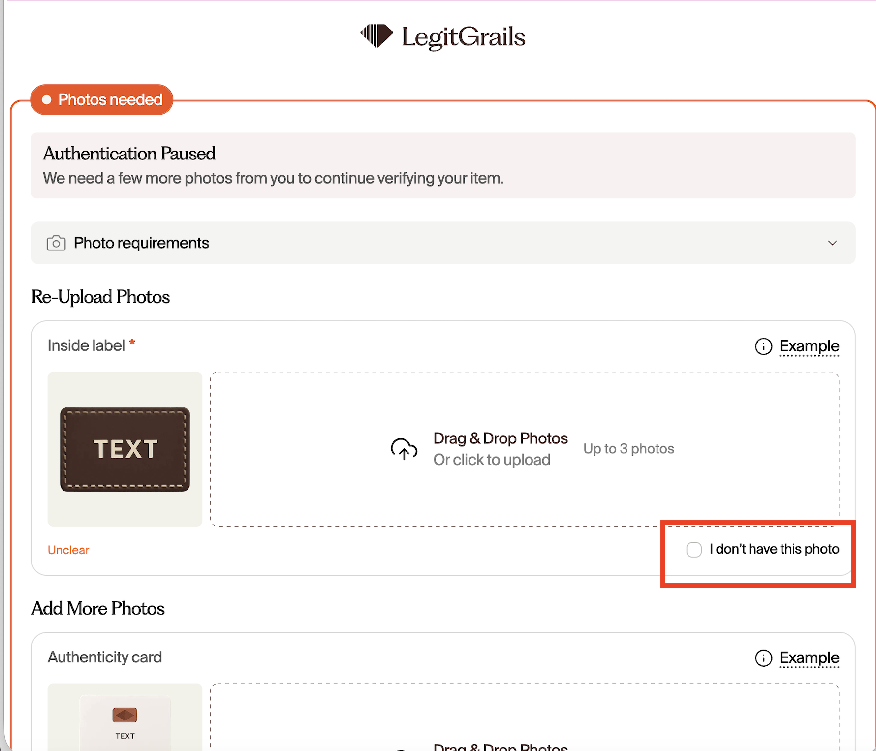Click the Authenticity card sample thumbnail
Screen dimensions: 876x751
tap(125, 717)
